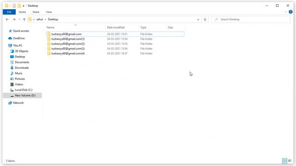This screenshot has width=296, height=166.
Task: Select the tusharsys80@gmail.com(2) folder name
Action: (68, 44)
